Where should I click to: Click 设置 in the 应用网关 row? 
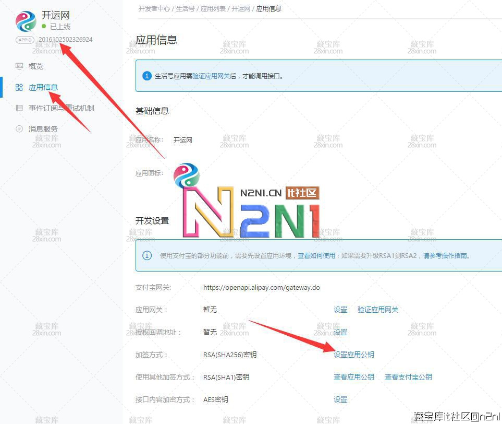pos(340,310)
